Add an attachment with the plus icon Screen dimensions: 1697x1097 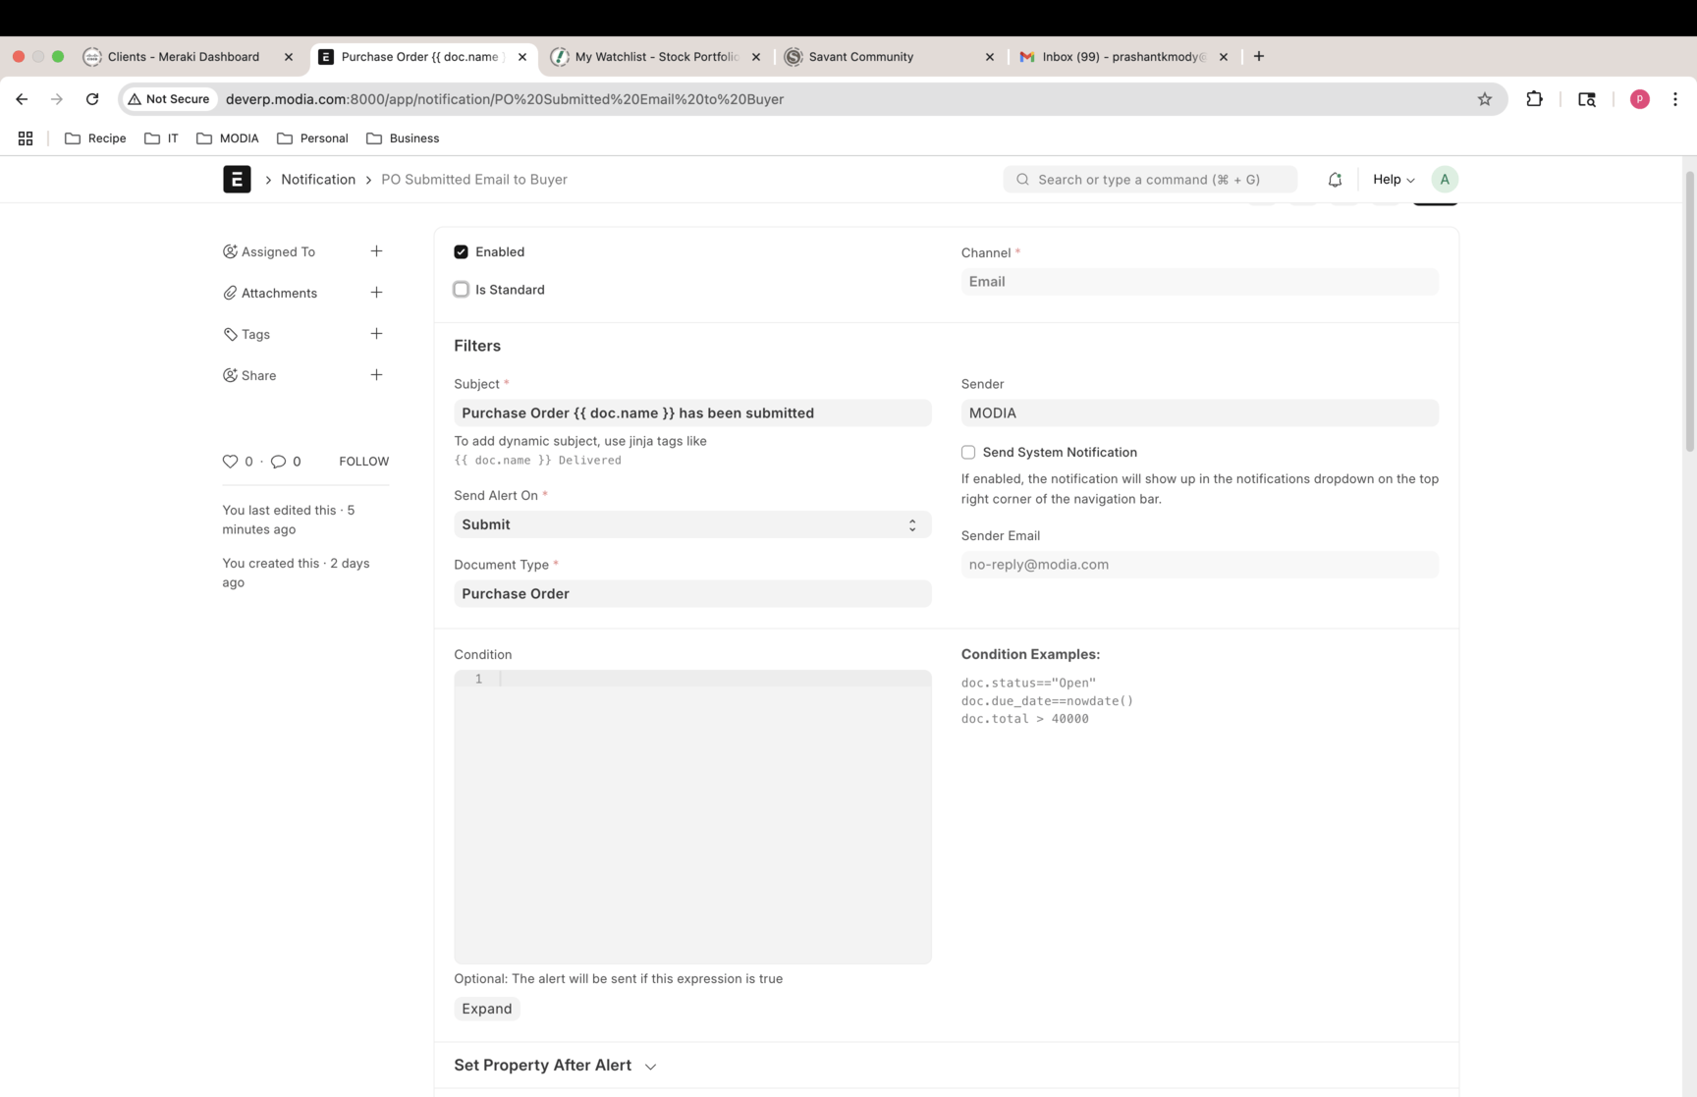tap(376, 293)
